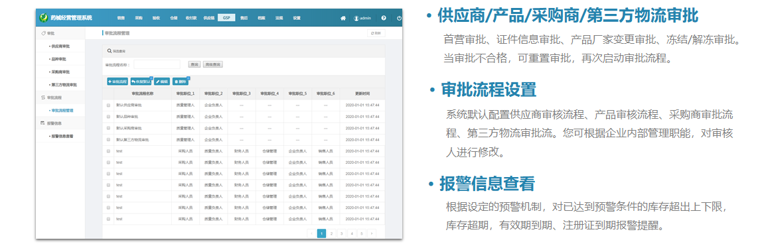Open the 法规 top menu
Screen dimensions: 768x252
(279, 18)
